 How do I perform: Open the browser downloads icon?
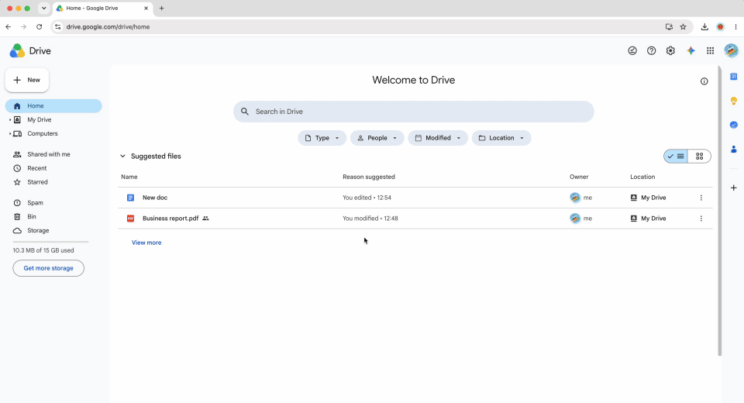pyautogui.click(x=704, y=26)
